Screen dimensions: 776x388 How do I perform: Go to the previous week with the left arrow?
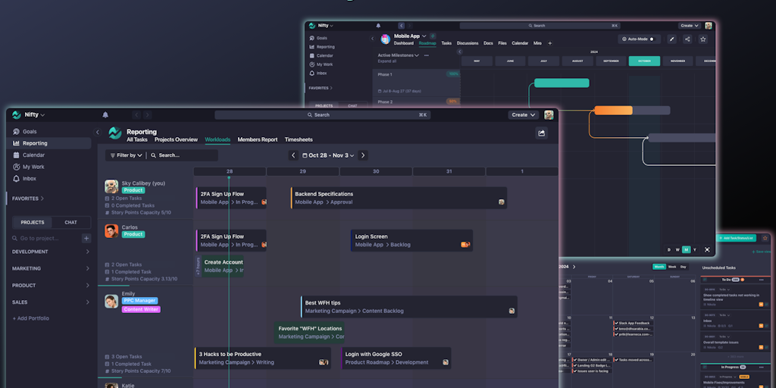click(x=293, y=155)
